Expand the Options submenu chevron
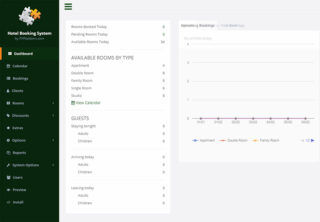The height and width of the screenshot is (222, 320). point(53,140)
